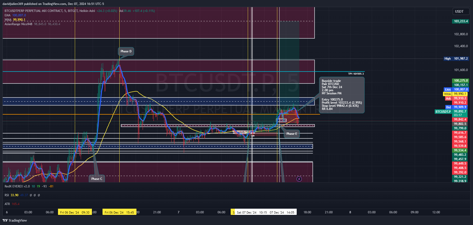Click the 09:00 time axis label
The image size is (473, 225).
point(414,212)
